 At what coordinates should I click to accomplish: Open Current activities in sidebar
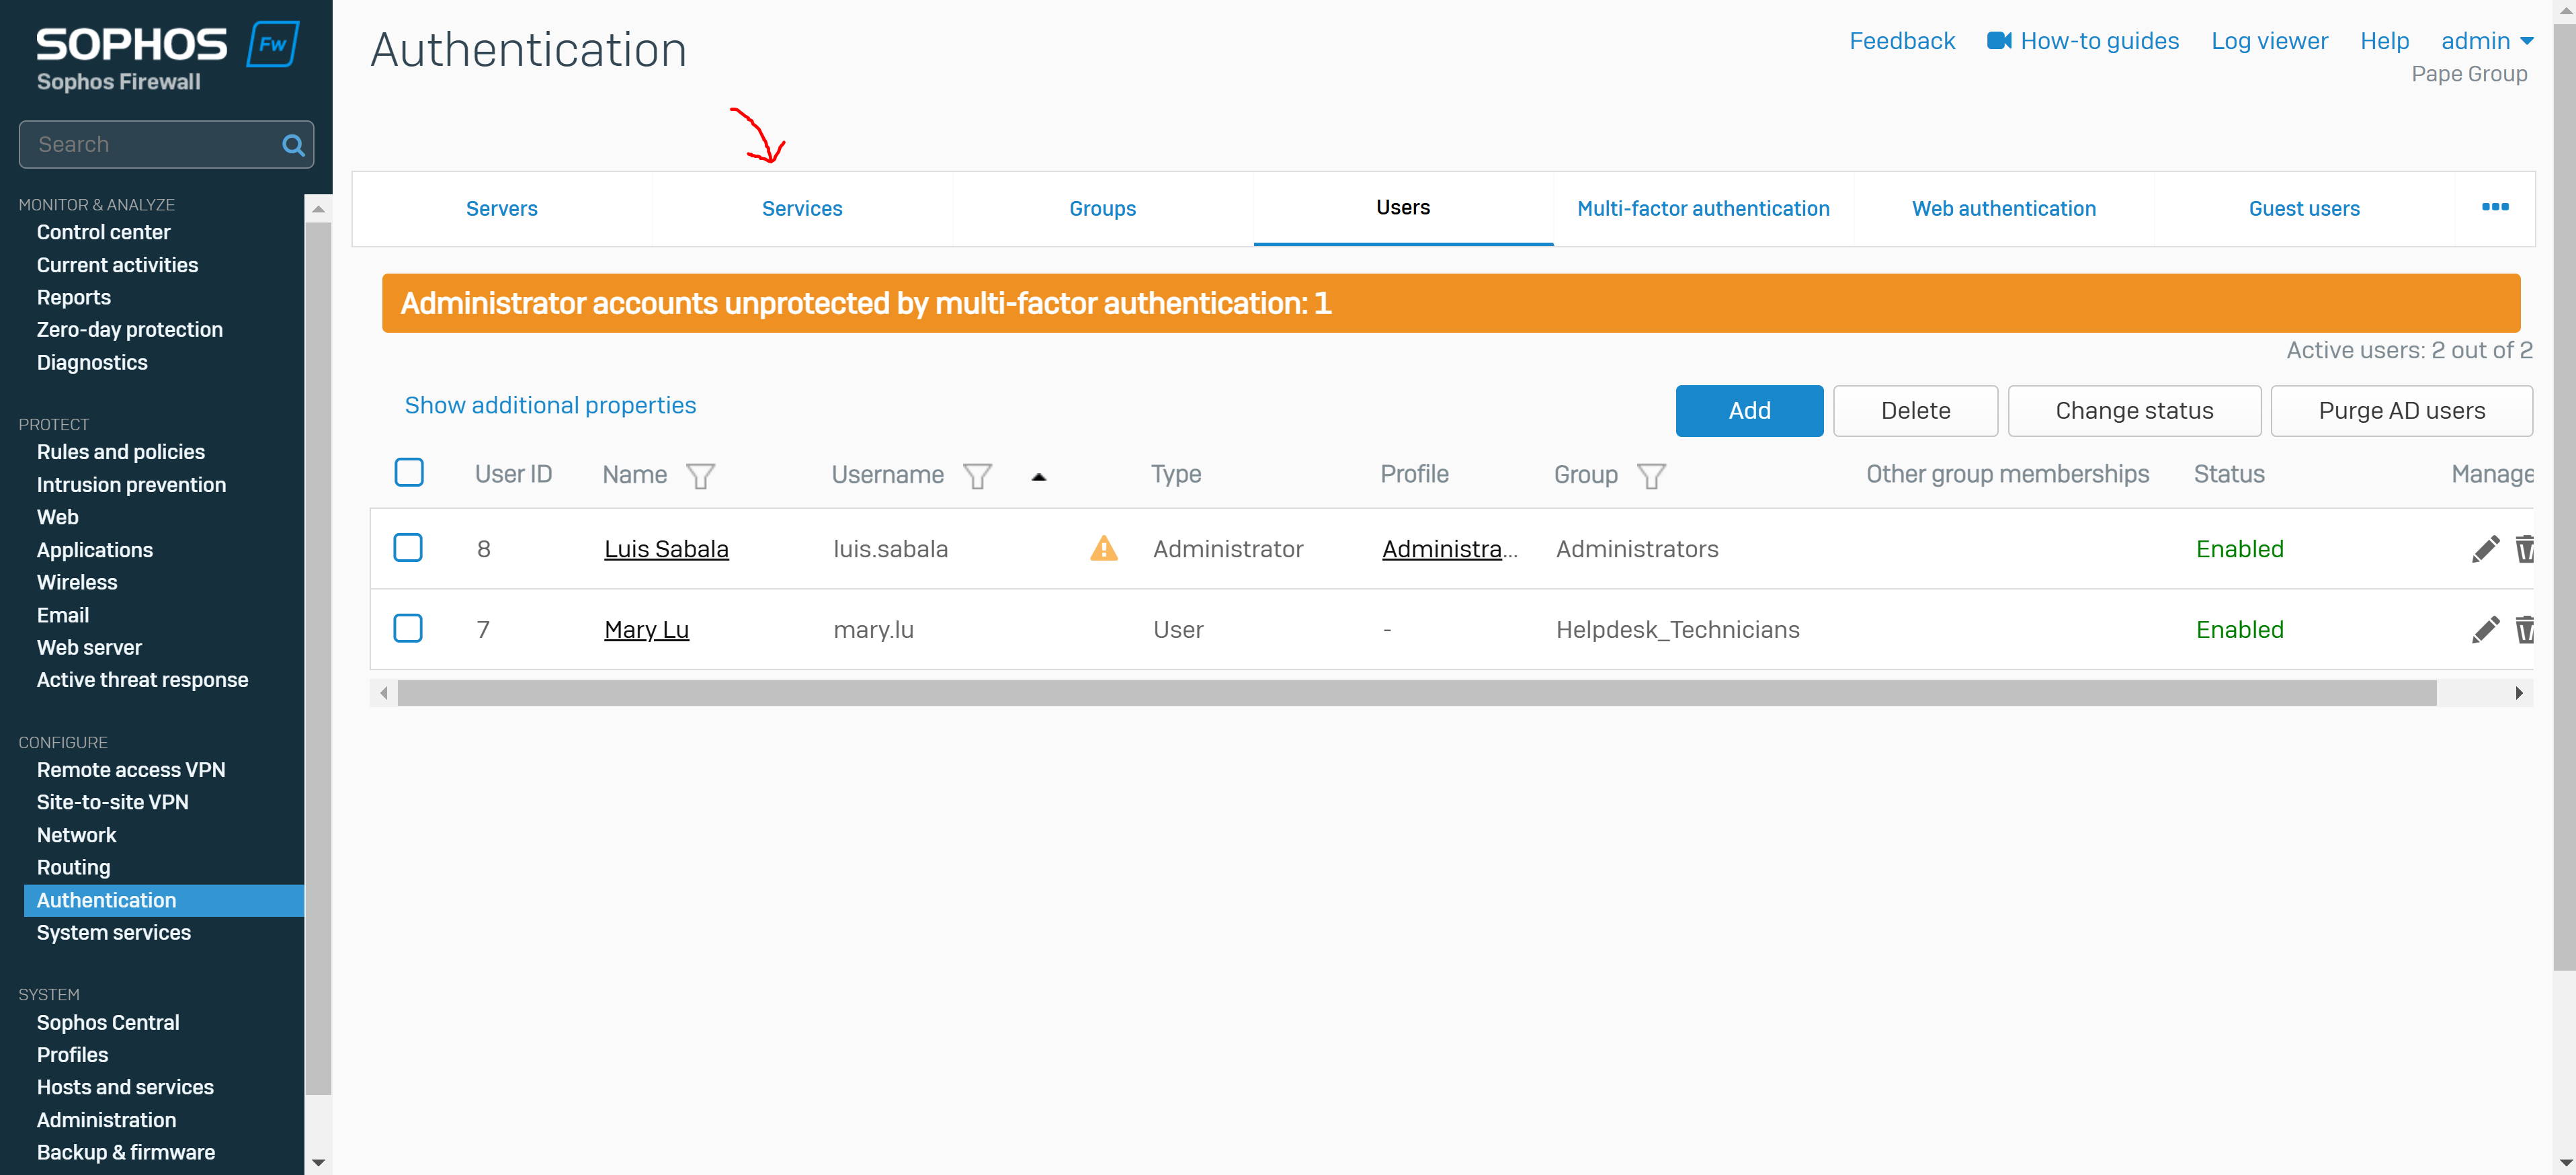pyautogui.click(x=117, y=265)
